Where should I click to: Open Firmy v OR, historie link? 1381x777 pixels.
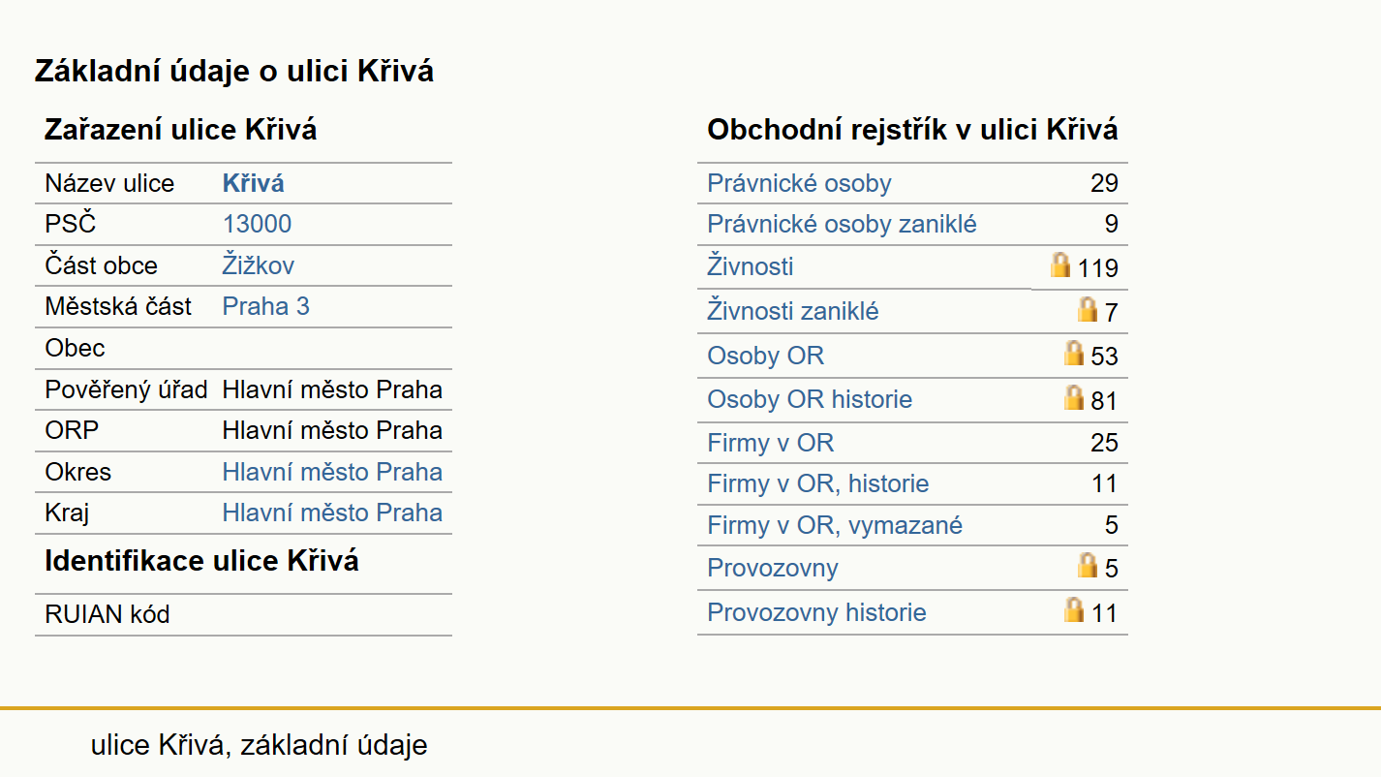(818, 483)
